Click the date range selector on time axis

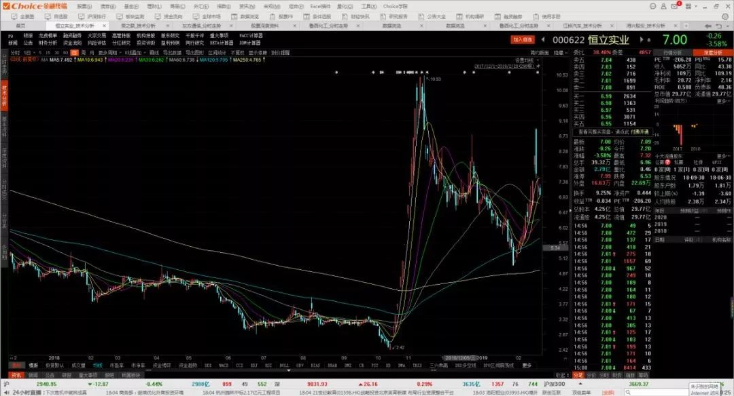pyautogui.click(x=459, y=358)
